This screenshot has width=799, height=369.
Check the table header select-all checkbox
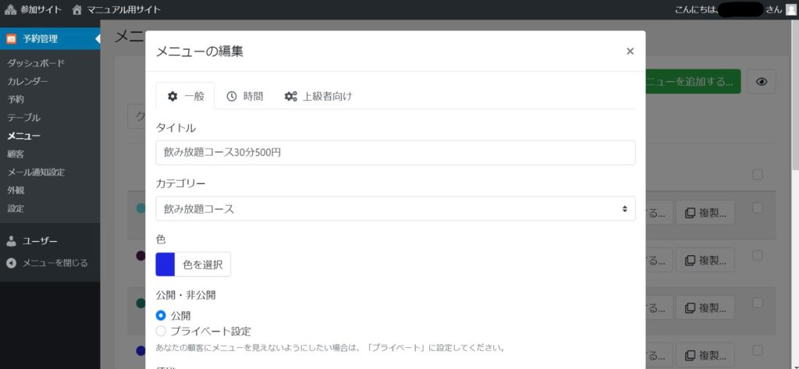(x=757, y=174)
